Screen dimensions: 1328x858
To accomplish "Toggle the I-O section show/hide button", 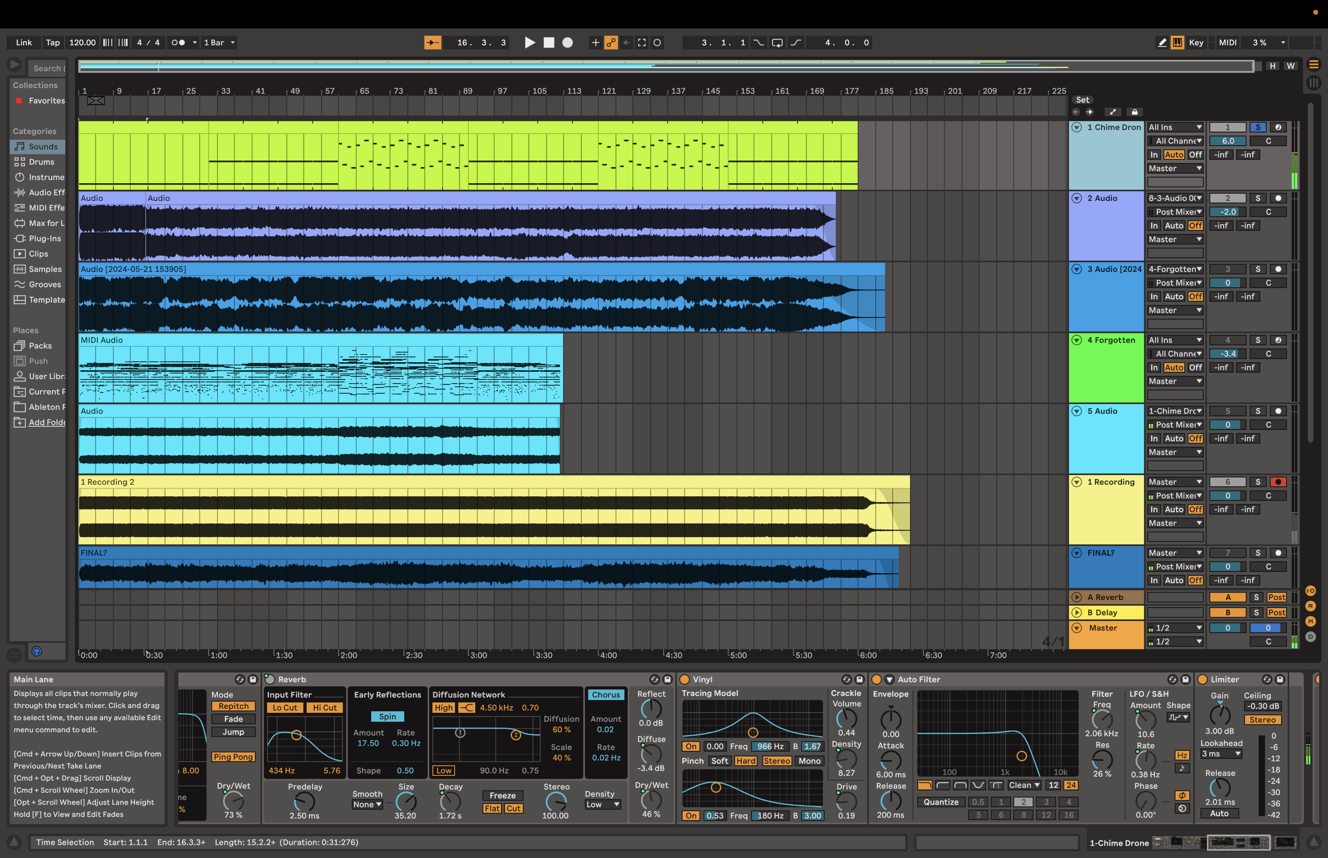I will coord(1310,591).
